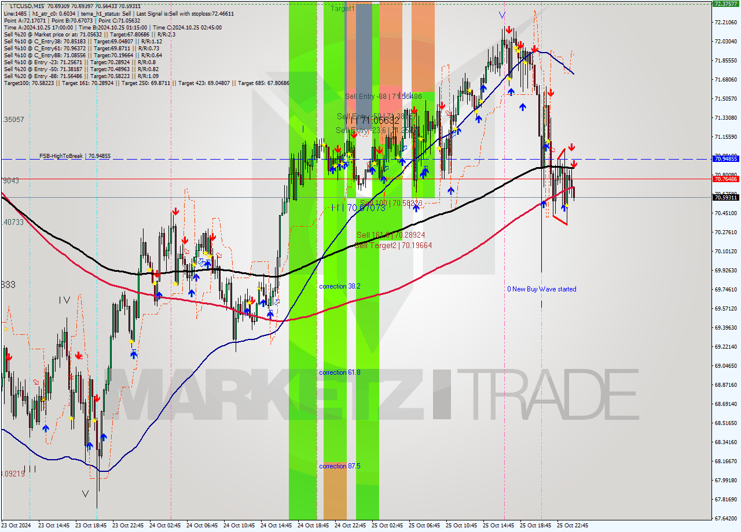
Task: Click '0 New Buy Wave started' text
Action: click(542, 289)
